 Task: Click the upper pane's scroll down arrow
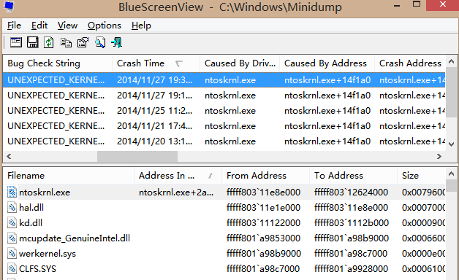452,144
